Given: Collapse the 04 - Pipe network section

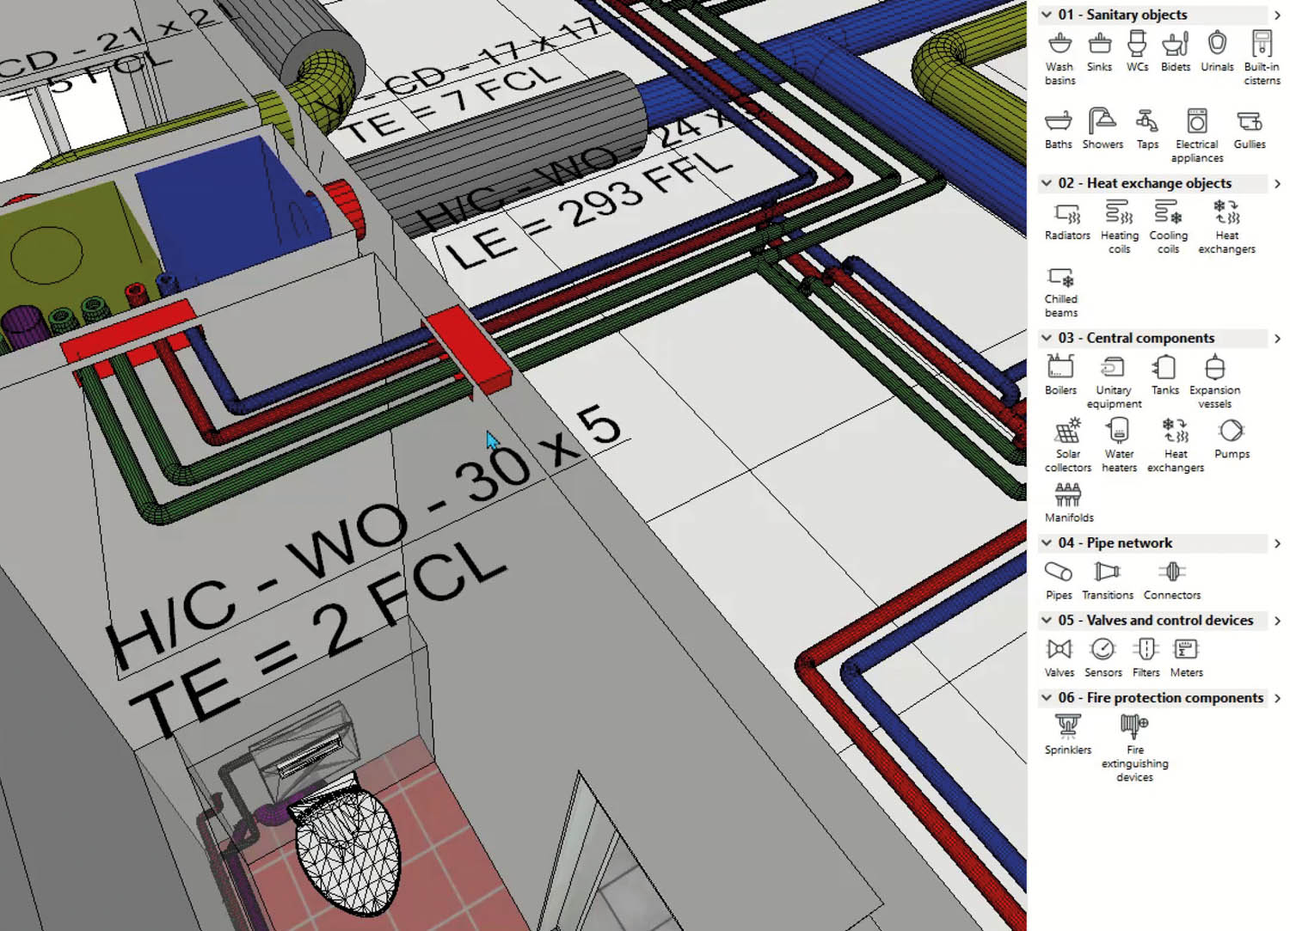Looking at the screenshot, I should pyautogui.click(x=1047, y=543).
